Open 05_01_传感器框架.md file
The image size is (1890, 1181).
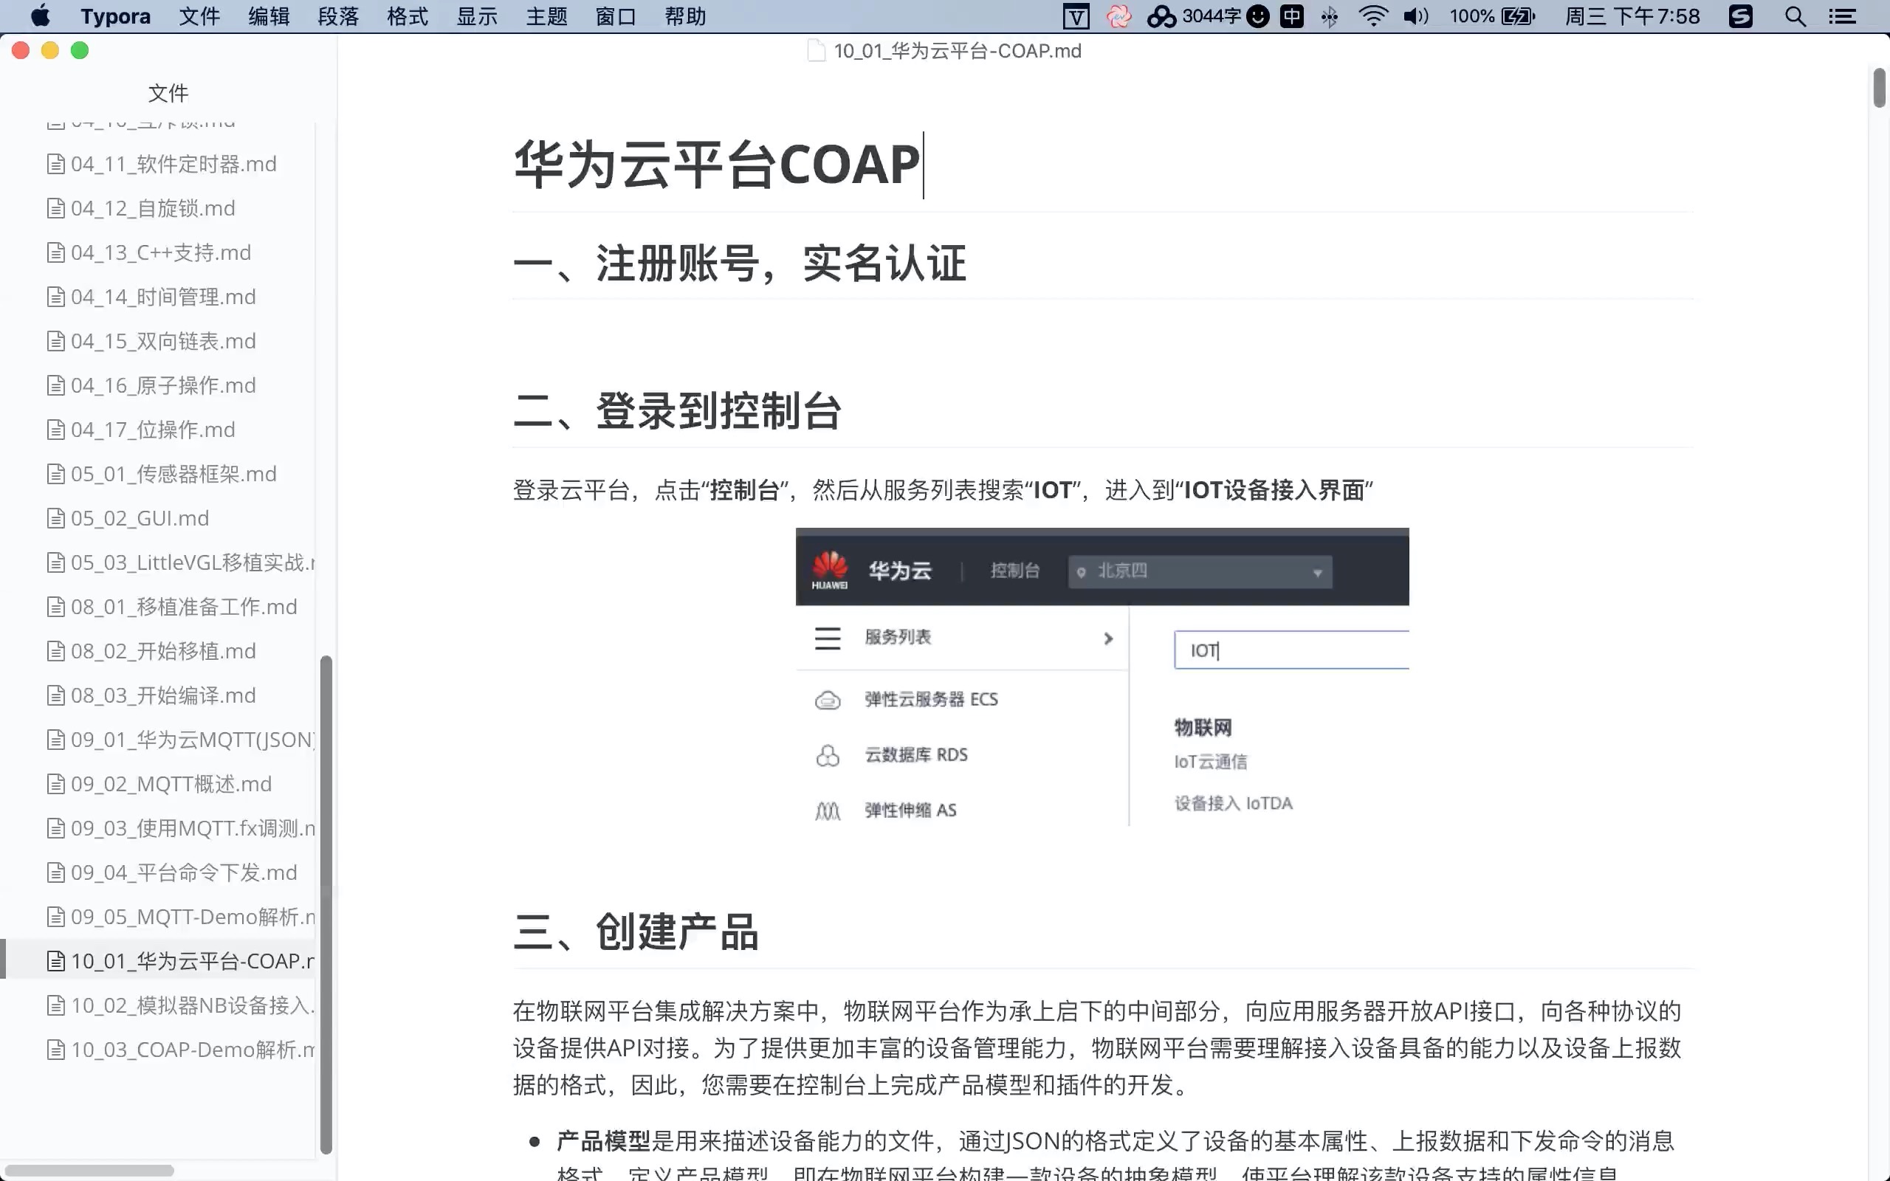(162, 474)
